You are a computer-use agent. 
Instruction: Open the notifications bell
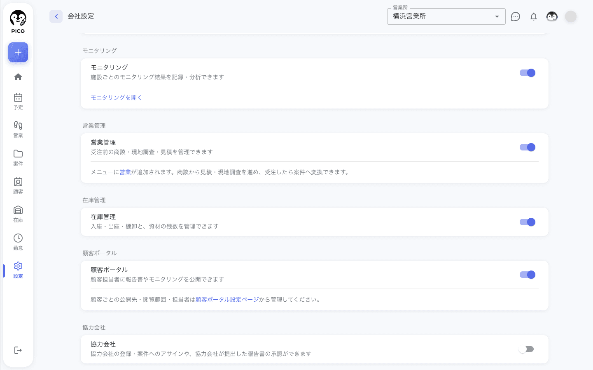coord(534,16)
